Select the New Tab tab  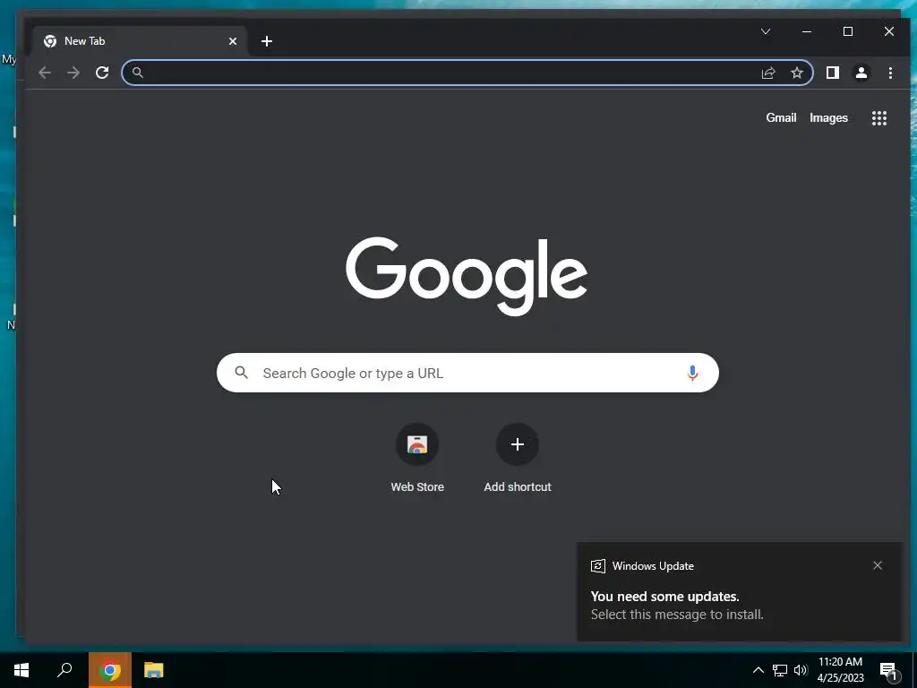(x=141, y=41)
